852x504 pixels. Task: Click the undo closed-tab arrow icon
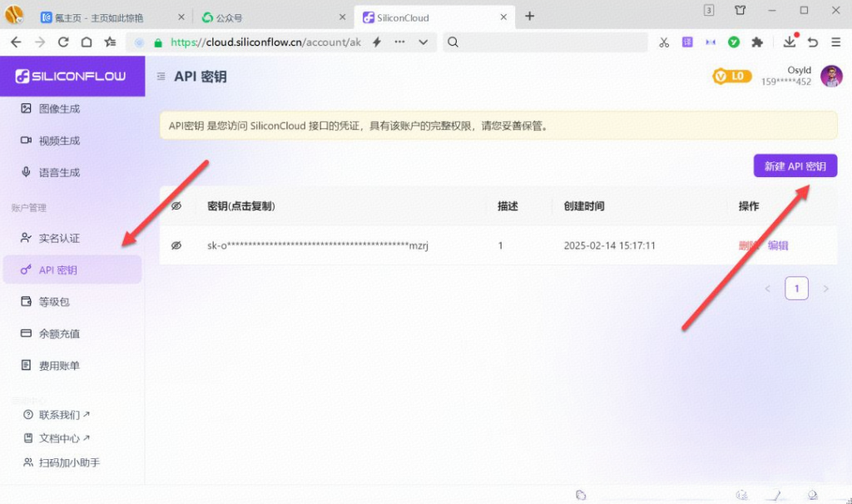click(813, 42)
